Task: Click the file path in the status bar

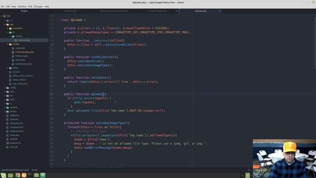Action: click(15, 170)
